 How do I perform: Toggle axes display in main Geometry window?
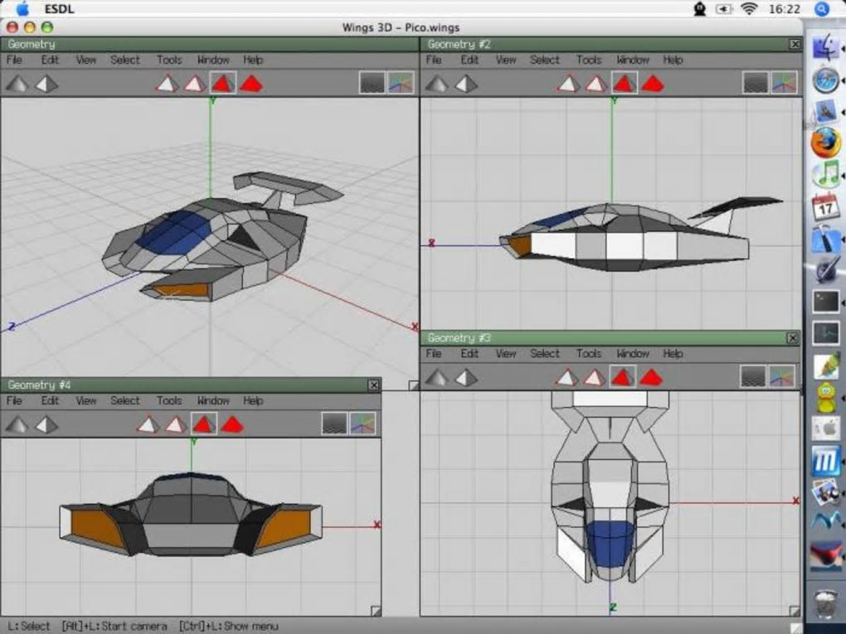401,83
